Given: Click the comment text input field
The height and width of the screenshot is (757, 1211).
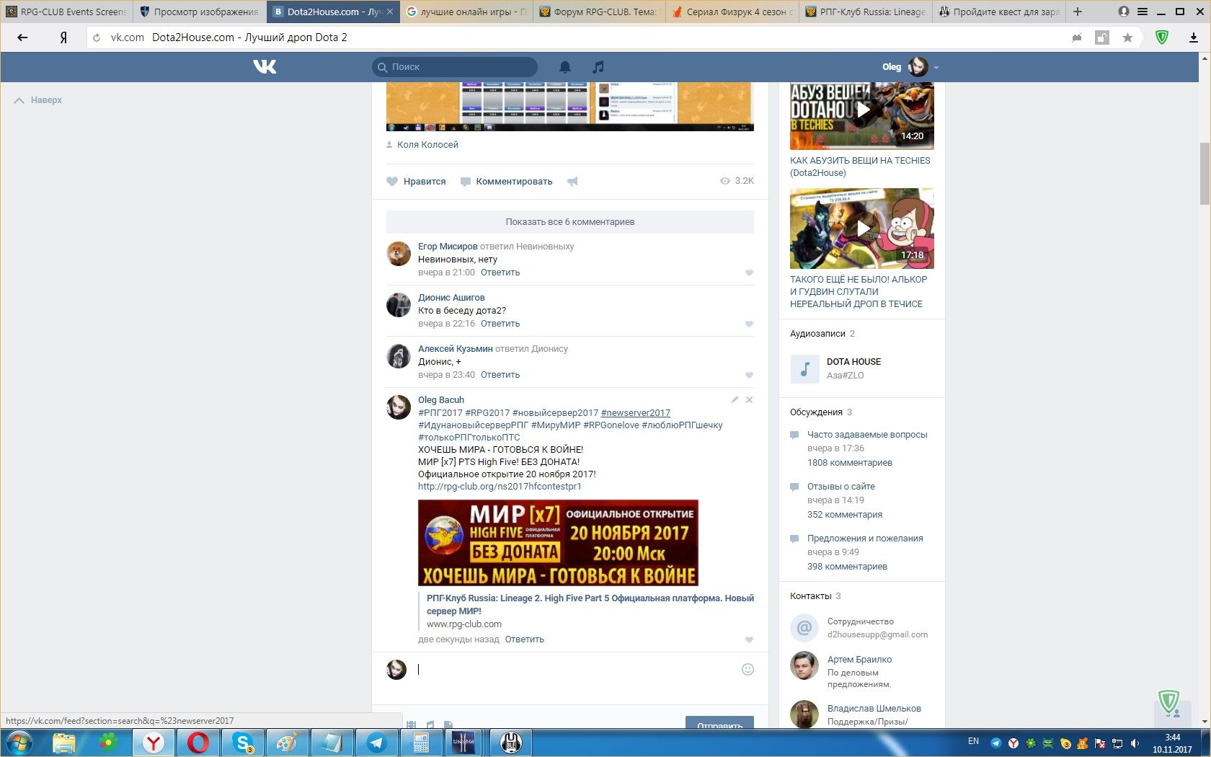Looking at the screenshot, I should (x=577, y=669).
